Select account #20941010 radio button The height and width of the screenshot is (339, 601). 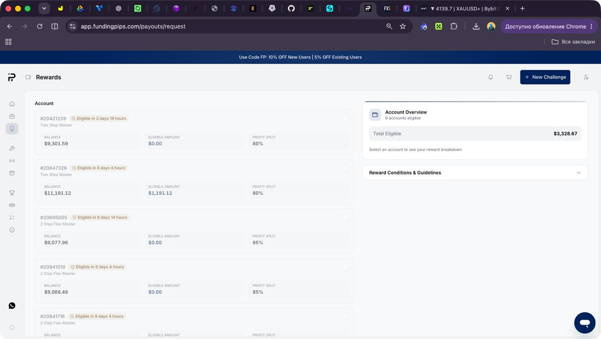point(345,267)
